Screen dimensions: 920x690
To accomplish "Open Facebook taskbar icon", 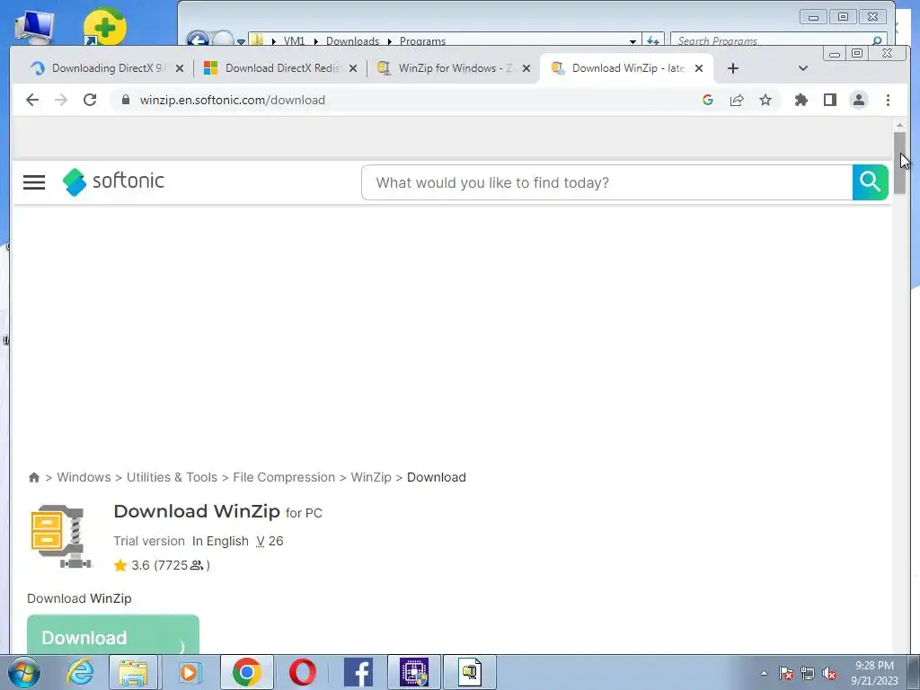I will click(x=358, y=672).
